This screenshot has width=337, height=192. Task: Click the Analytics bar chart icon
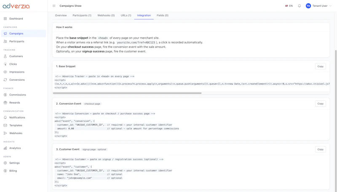pyautogui.click(x=5, y=148)
